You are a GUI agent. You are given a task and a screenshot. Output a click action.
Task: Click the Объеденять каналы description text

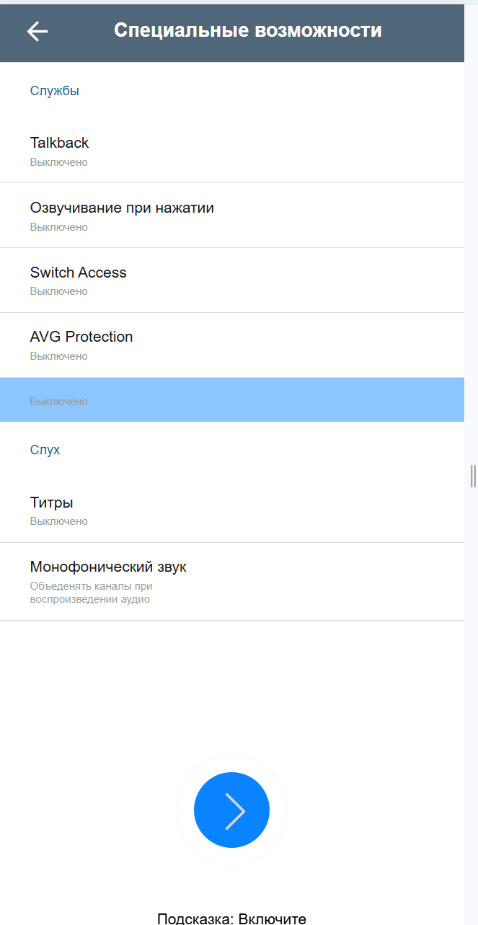pyautogui.click(x=91, y=593)
